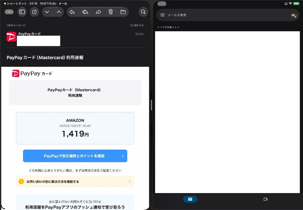Viewport: 303px width, 210px height.
Task: Open Gmail account avatar
Action: click(294, 15)
